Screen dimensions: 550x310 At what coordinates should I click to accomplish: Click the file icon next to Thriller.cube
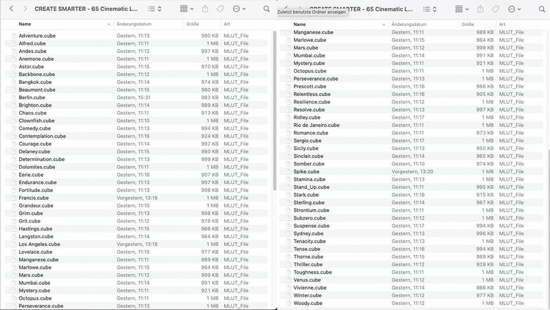coord(288,265)
